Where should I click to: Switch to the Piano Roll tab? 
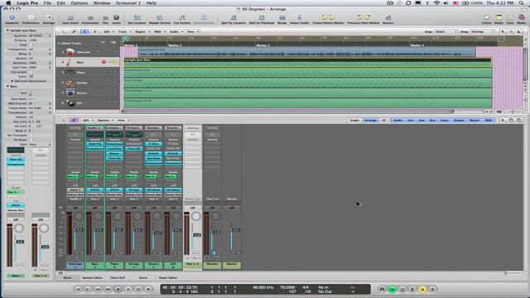[x=118, y=277]
